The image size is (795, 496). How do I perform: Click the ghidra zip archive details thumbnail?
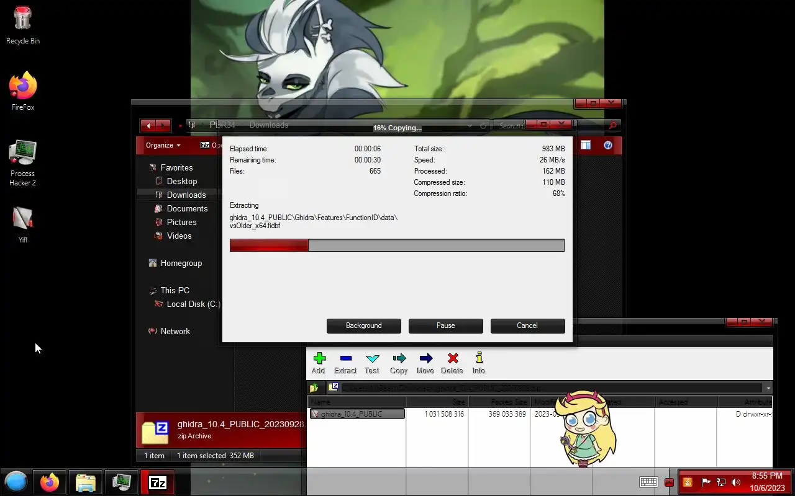[x=155, y=432]
